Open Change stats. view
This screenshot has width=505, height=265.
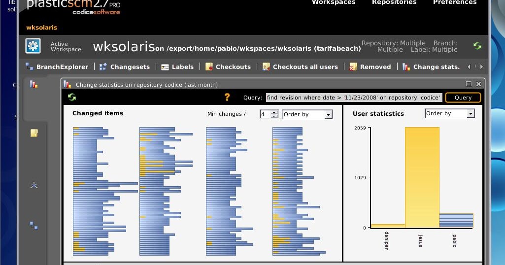[x=431, y=66]
